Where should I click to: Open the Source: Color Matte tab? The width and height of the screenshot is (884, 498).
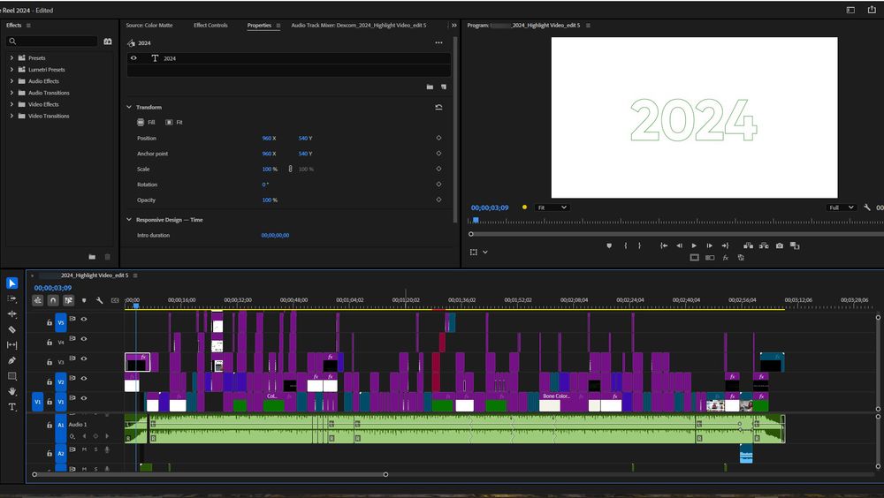[x=149, y=26]
